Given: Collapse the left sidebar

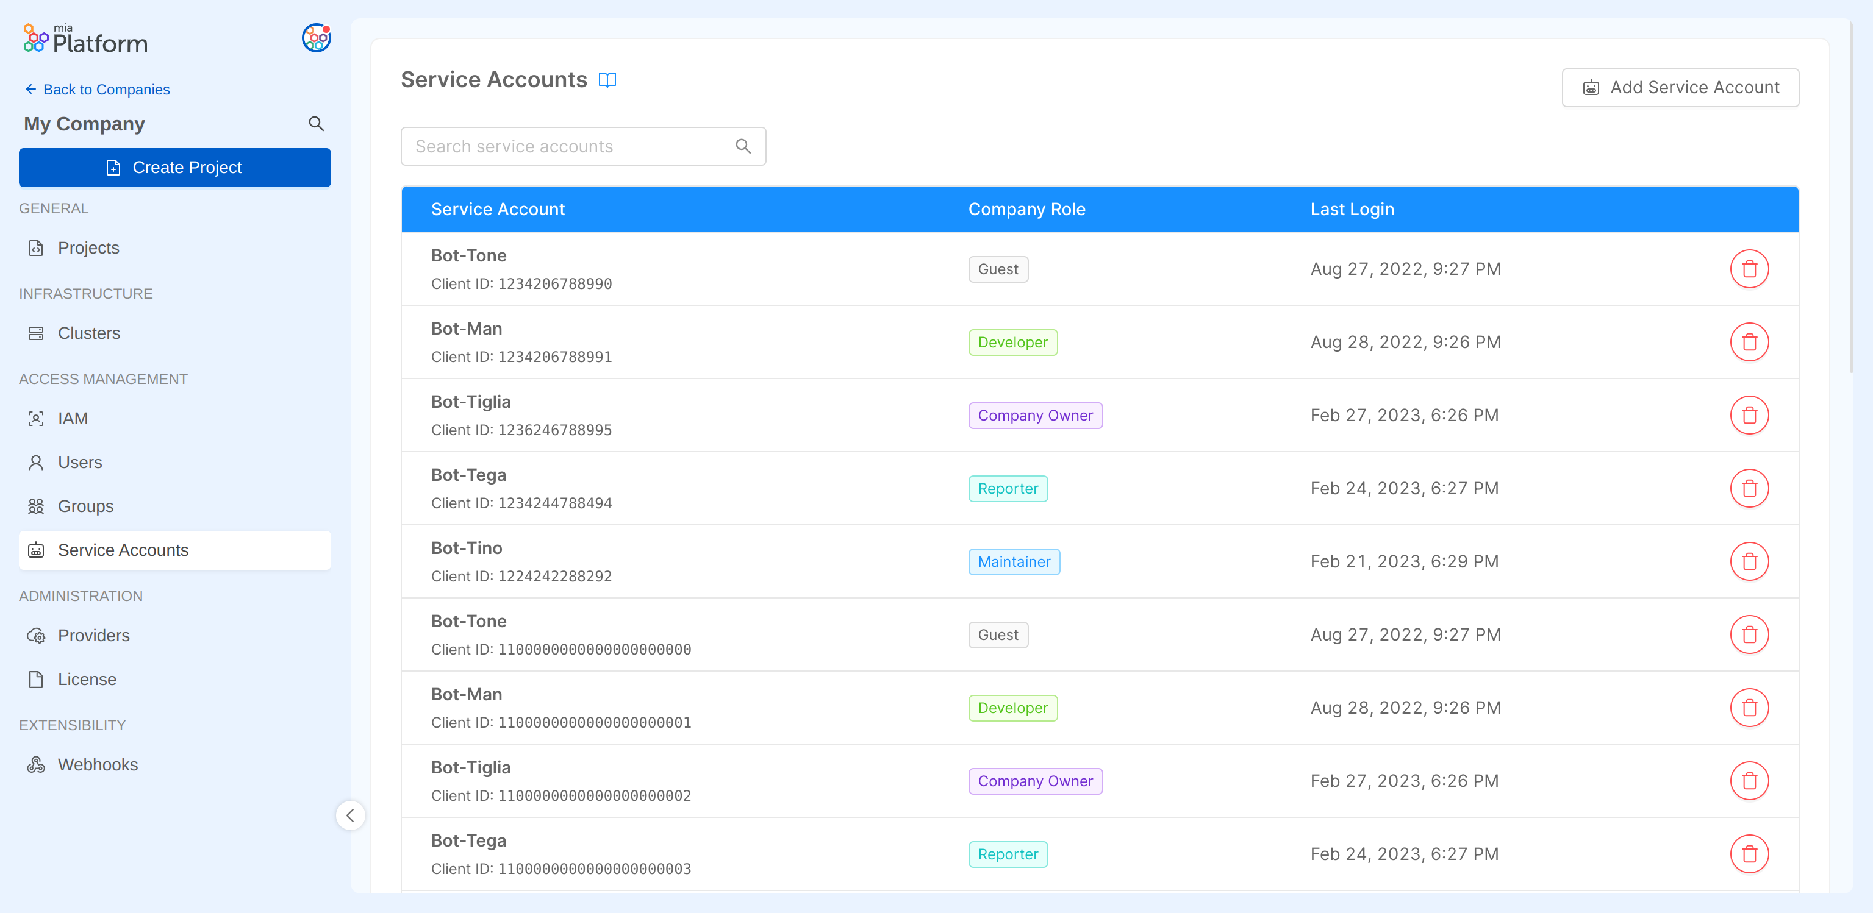Looking at the screenshot, I should pyautogui.click(x=351, y=815).
